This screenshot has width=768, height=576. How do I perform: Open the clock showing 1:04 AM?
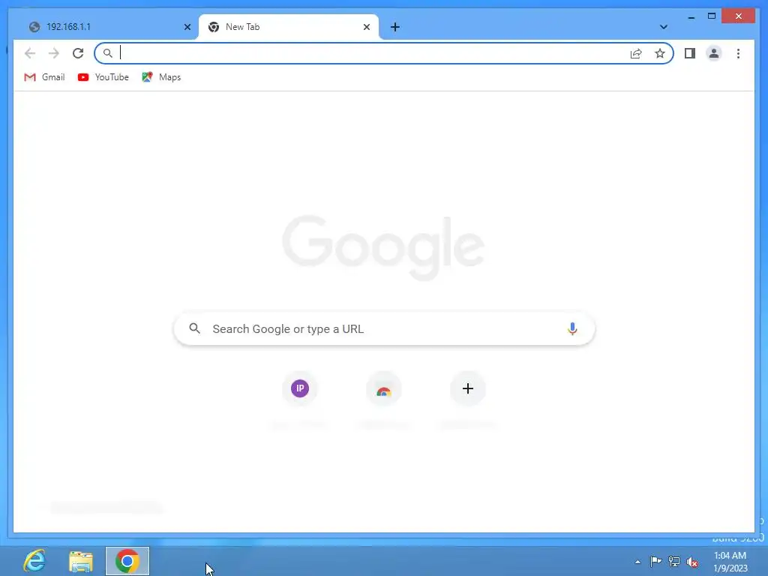pos(730,562)
